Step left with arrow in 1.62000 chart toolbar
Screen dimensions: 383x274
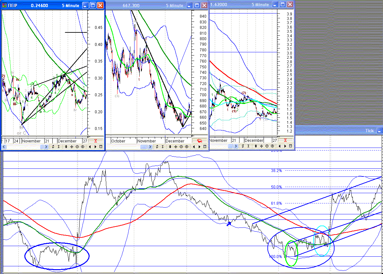tap(279, 146)
